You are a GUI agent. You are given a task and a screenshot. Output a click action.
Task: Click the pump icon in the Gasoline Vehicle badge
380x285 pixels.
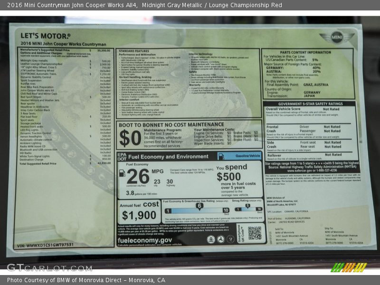[x=221, y=156]
